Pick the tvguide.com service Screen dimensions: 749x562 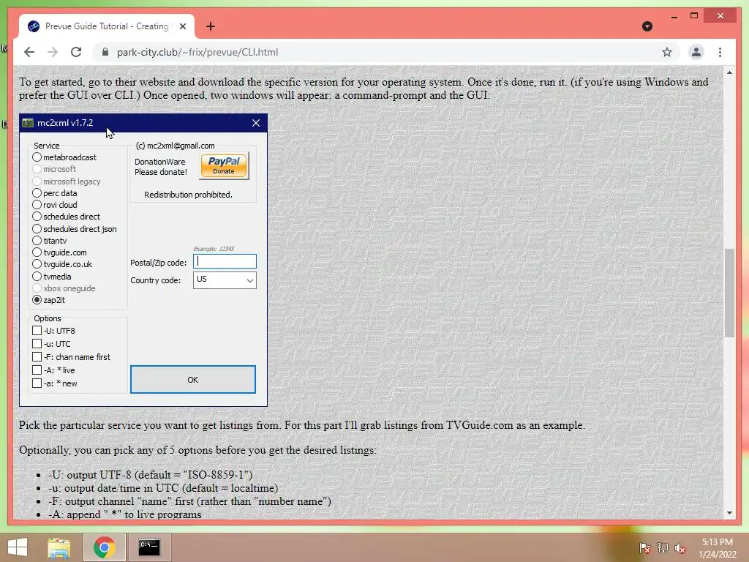[x=37, y=252]
